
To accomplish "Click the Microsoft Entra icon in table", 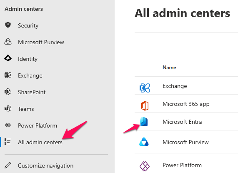I will (144, 121).
